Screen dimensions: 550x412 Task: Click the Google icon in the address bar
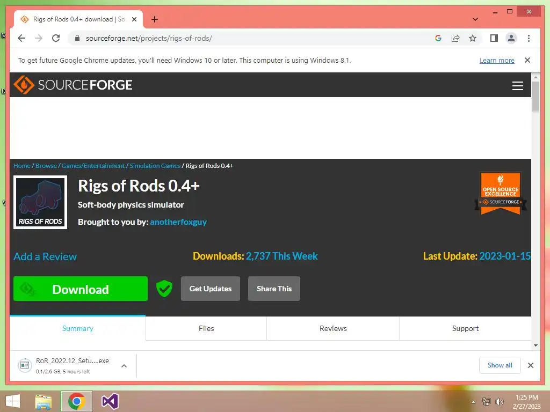[x=438, y=38]
